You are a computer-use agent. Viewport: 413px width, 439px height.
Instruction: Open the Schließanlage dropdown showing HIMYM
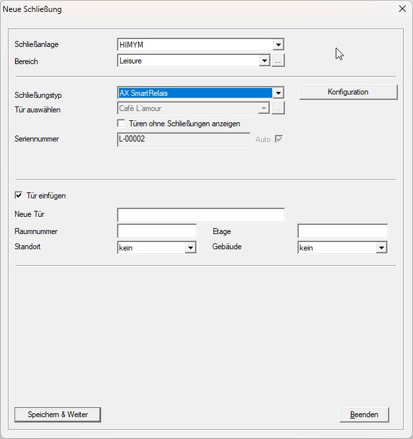click(x=278, y=45)
